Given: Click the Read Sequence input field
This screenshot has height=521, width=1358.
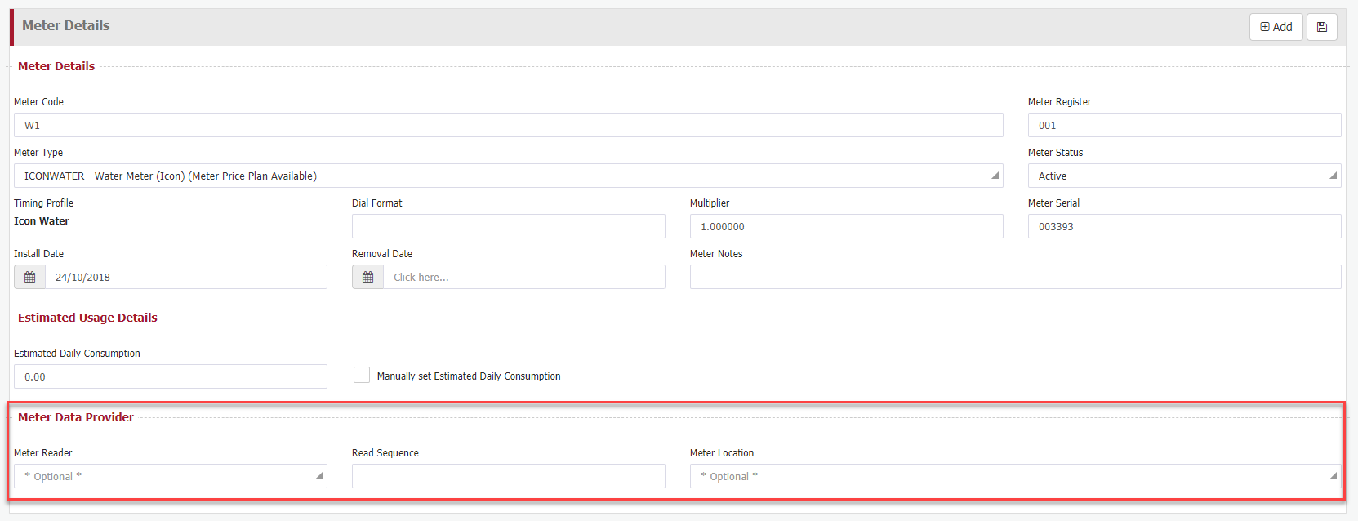Looking at the screenshot, I should click(x=508, y=476).
